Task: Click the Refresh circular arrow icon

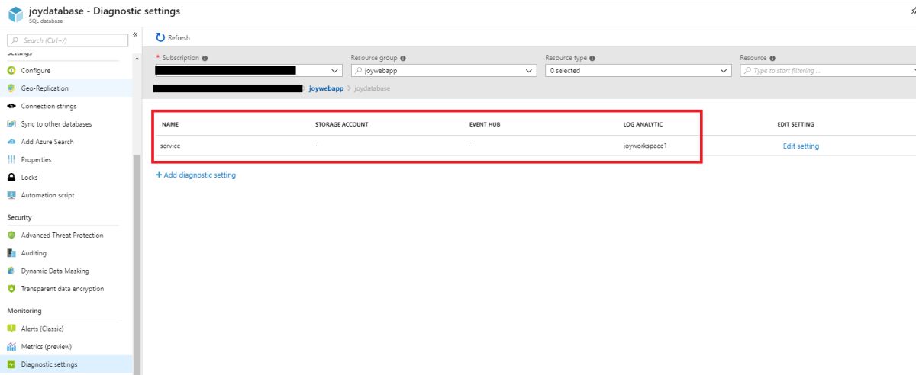Action: click(160, 37)
